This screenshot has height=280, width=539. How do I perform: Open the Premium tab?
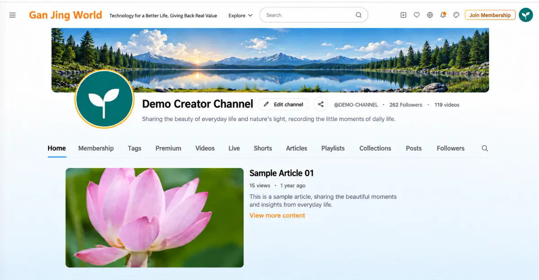pos(168,148)
